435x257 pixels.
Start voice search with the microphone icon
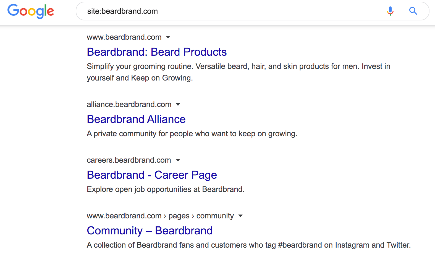pyautogui.click(x=390, y=11)
